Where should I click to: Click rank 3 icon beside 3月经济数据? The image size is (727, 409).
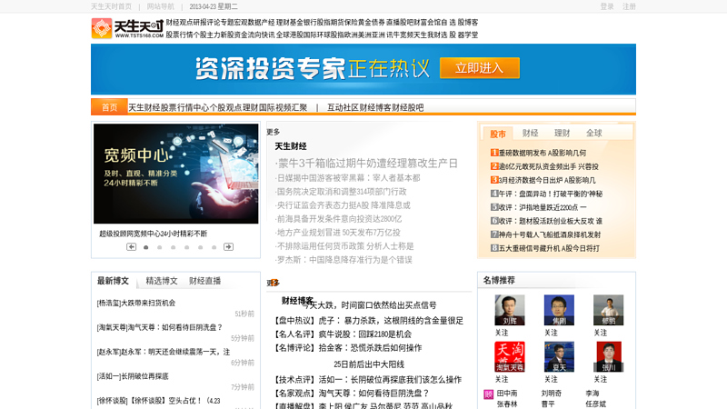point(494,179)
